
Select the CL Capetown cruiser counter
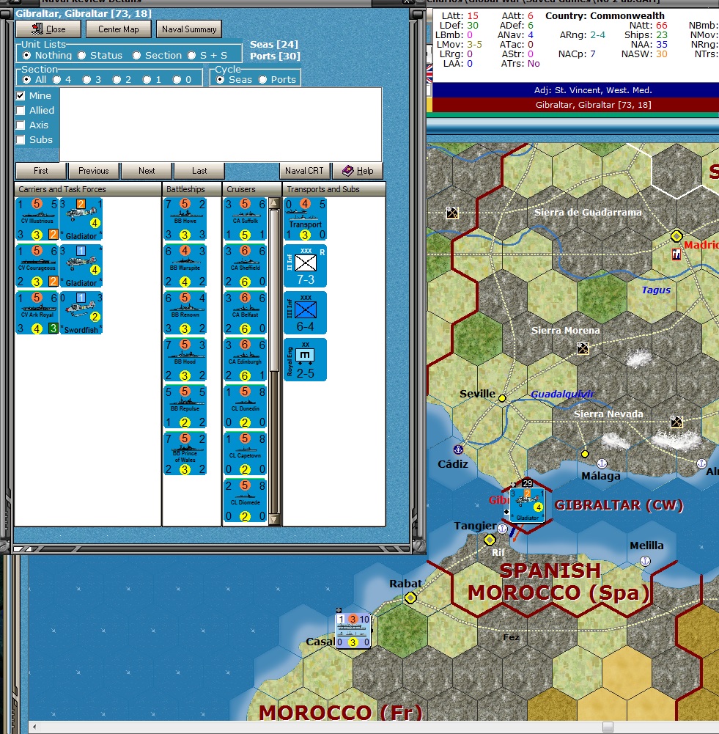click(245, 453)
